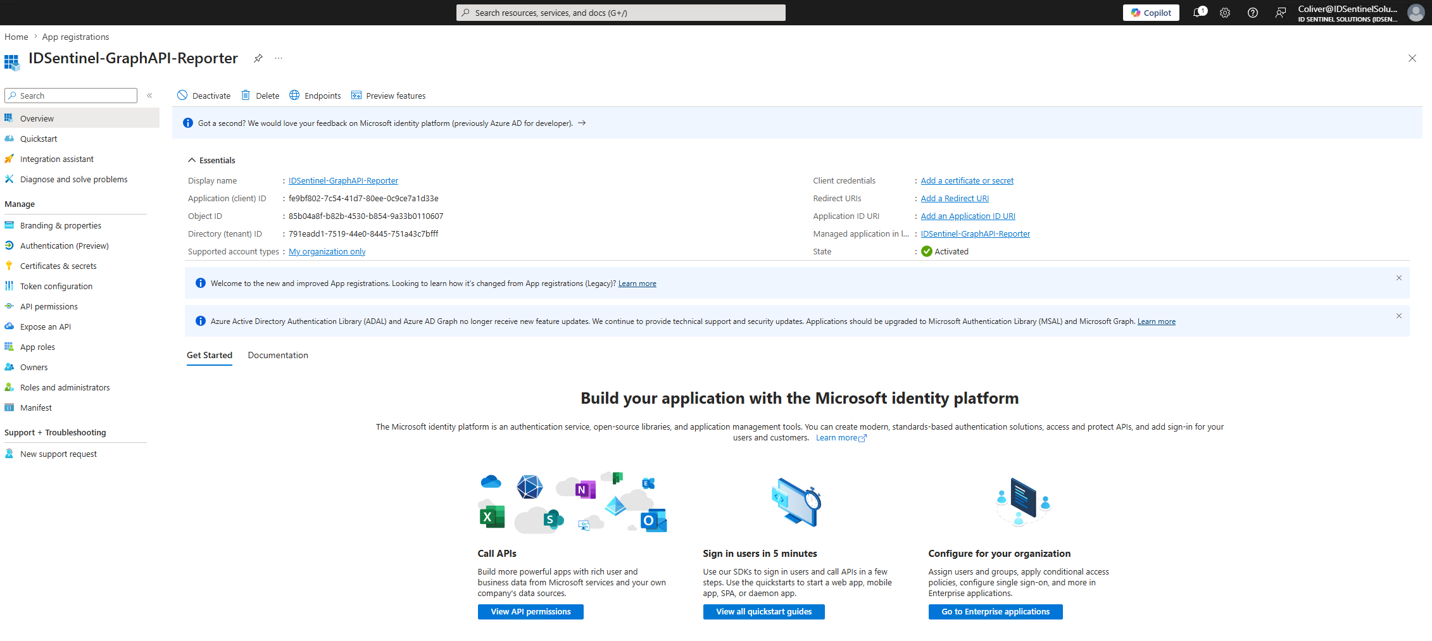1432x641 pixels.
Task: Select the Get Started tab
Action: pyautogui.click(x=210, y=355)
